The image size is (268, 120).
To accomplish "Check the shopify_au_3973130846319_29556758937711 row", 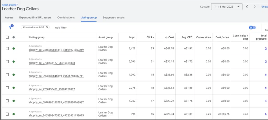I will pyautogui.click(x=7, y=75).
